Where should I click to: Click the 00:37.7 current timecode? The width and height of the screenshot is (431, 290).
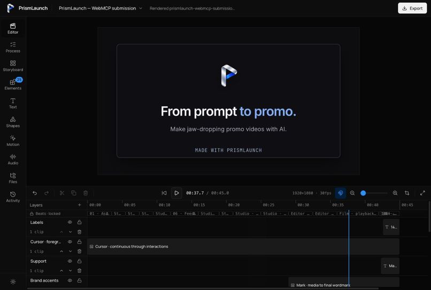click(195, 193)
